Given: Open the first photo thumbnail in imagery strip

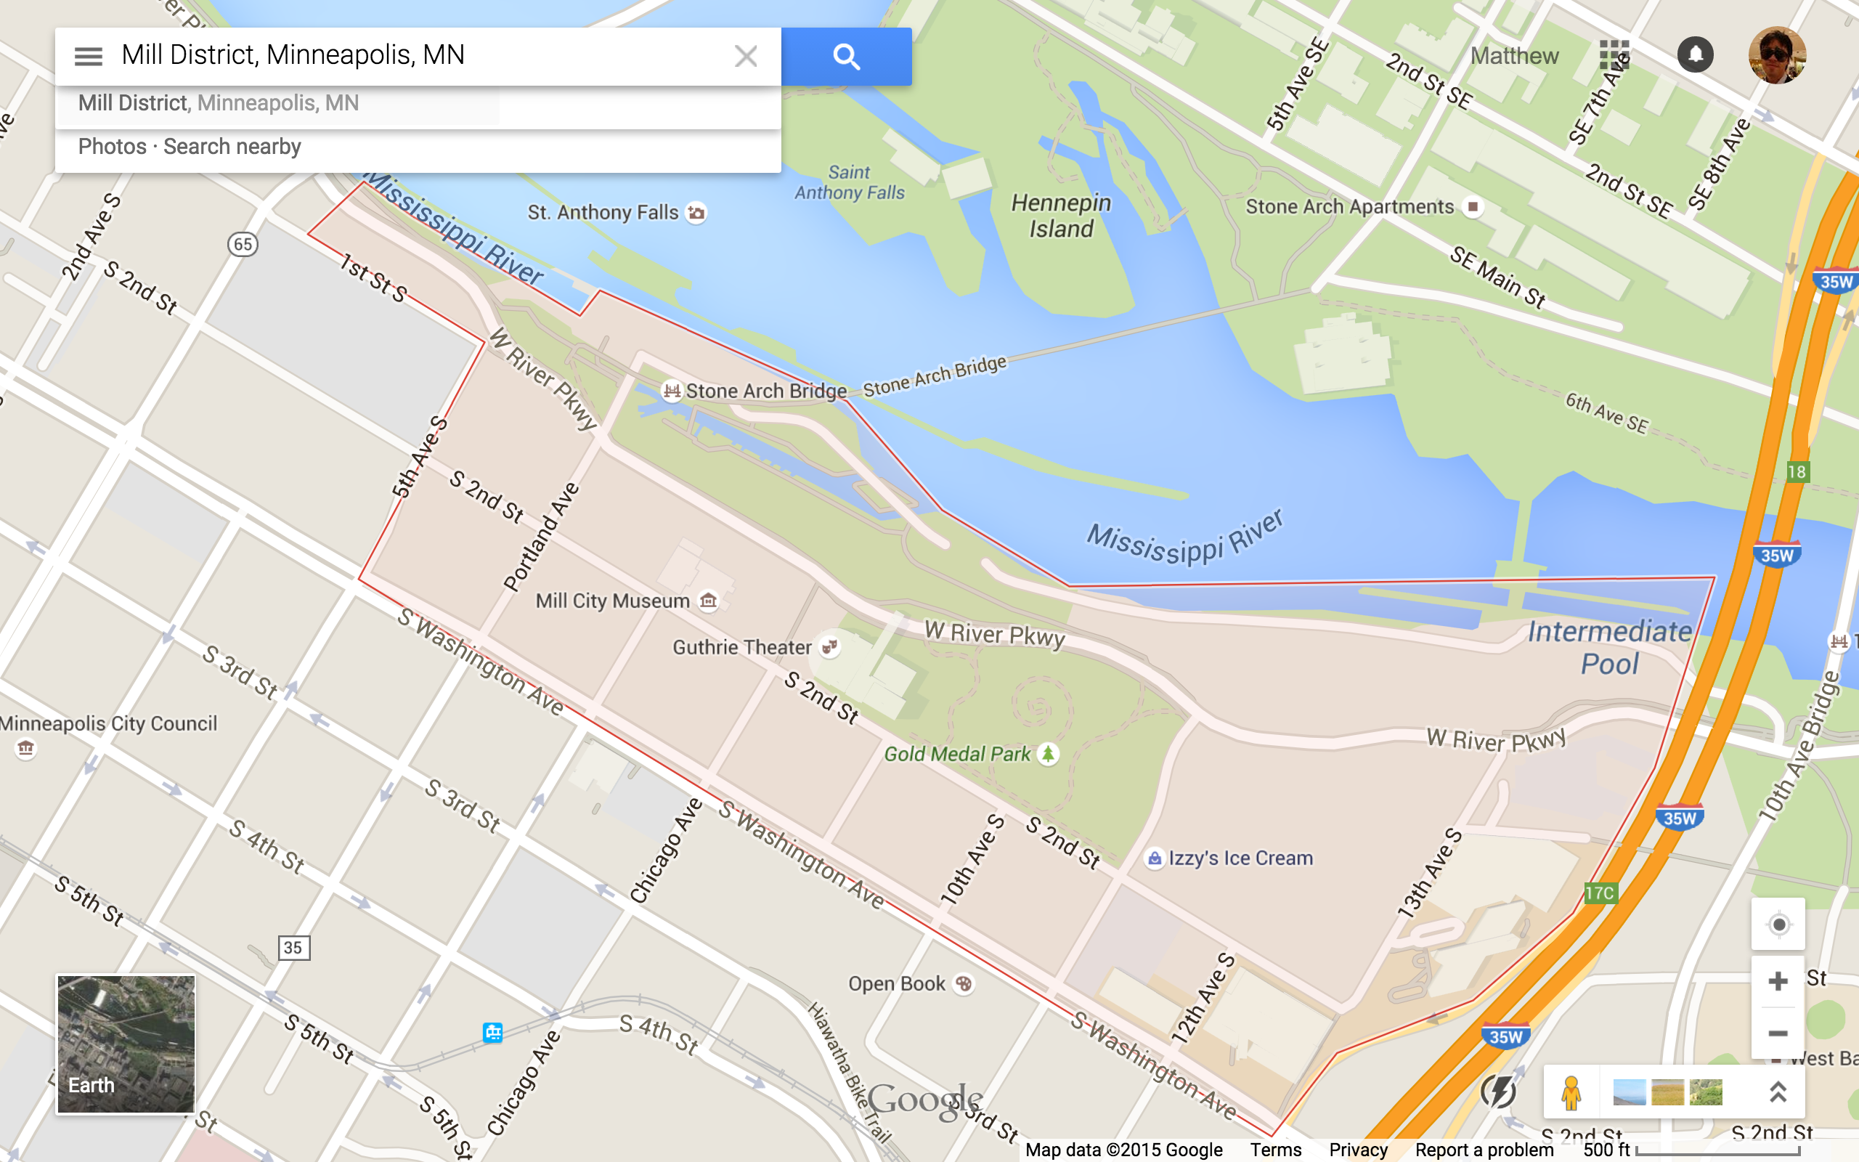Looking at the screenshot, I should [1630, 1092].
